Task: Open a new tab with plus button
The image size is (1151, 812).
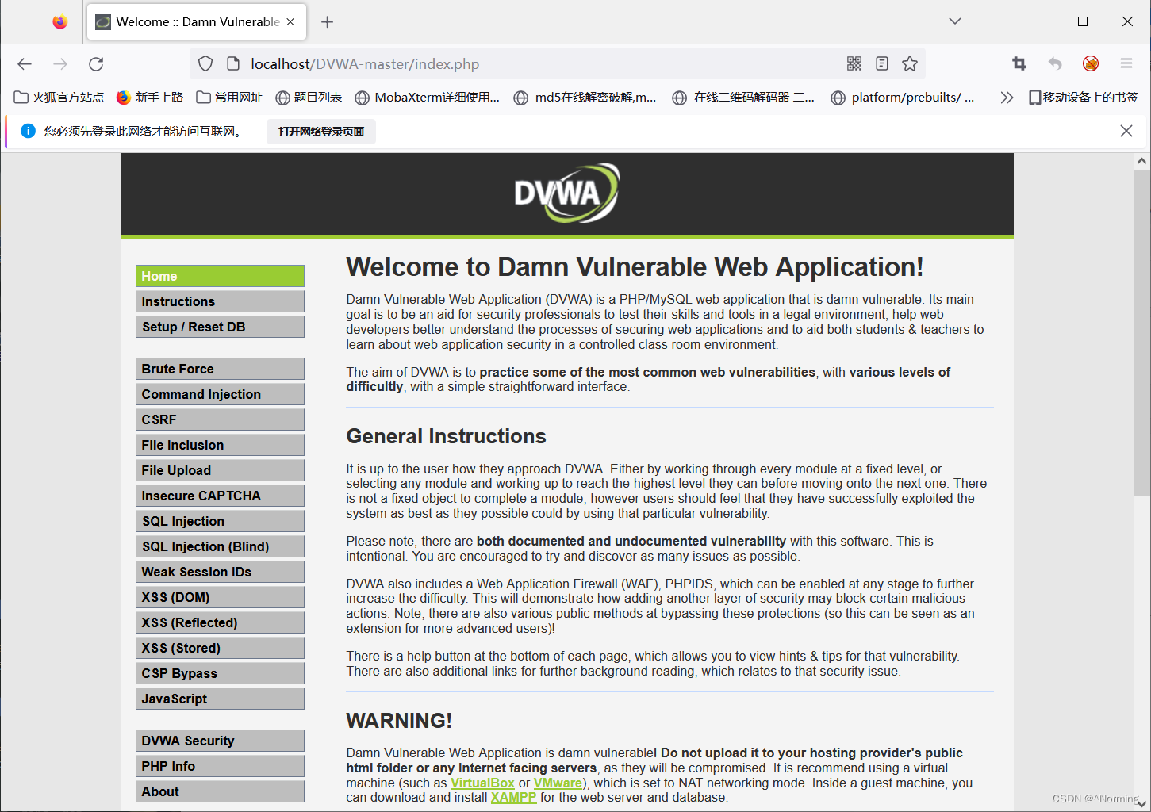Action: click(327, 22)
